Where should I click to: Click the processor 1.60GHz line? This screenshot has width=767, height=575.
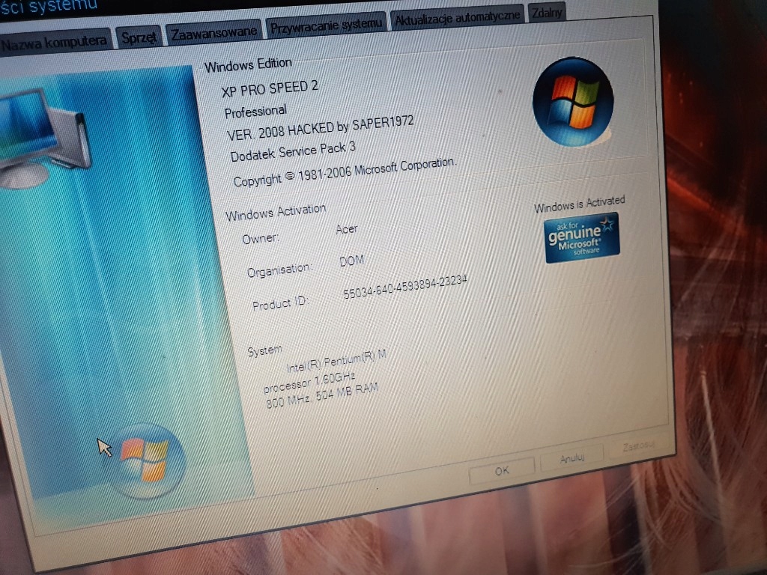309,382
